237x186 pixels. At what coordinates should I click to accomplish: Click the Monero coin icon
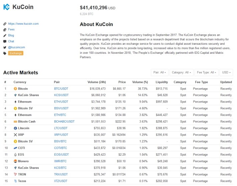15,161
